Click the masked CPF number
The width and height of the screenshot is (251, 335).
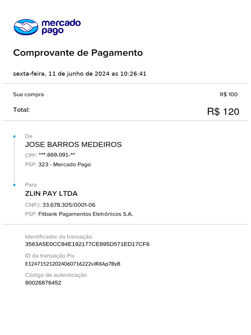(x=57, y=155)
